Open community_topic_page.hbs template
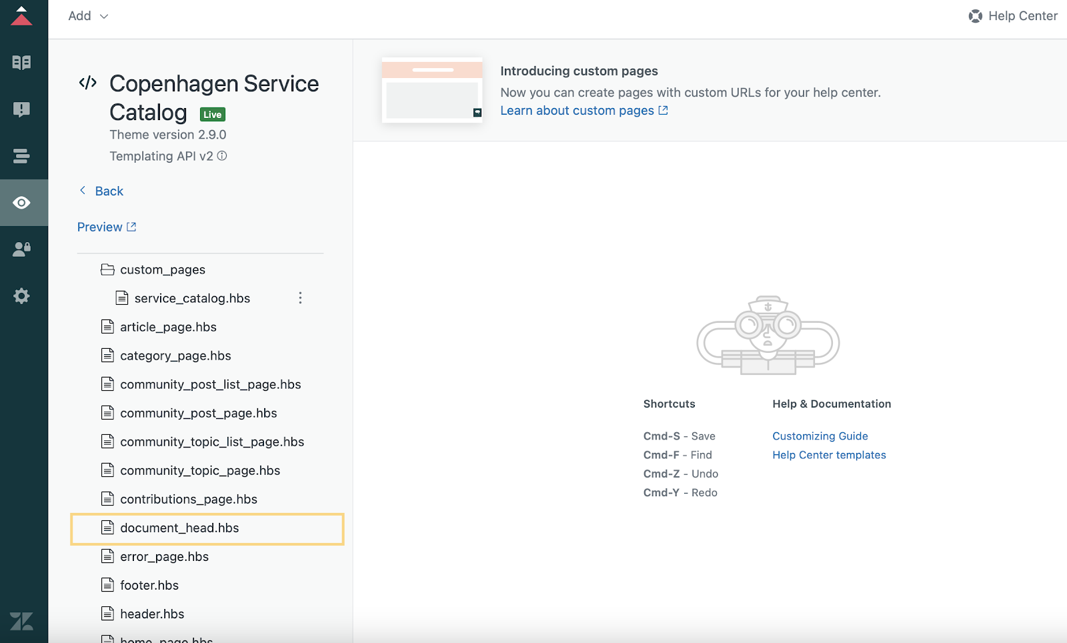The height and width of the screenshot is (643, 1067). click(x=200, y=470)
